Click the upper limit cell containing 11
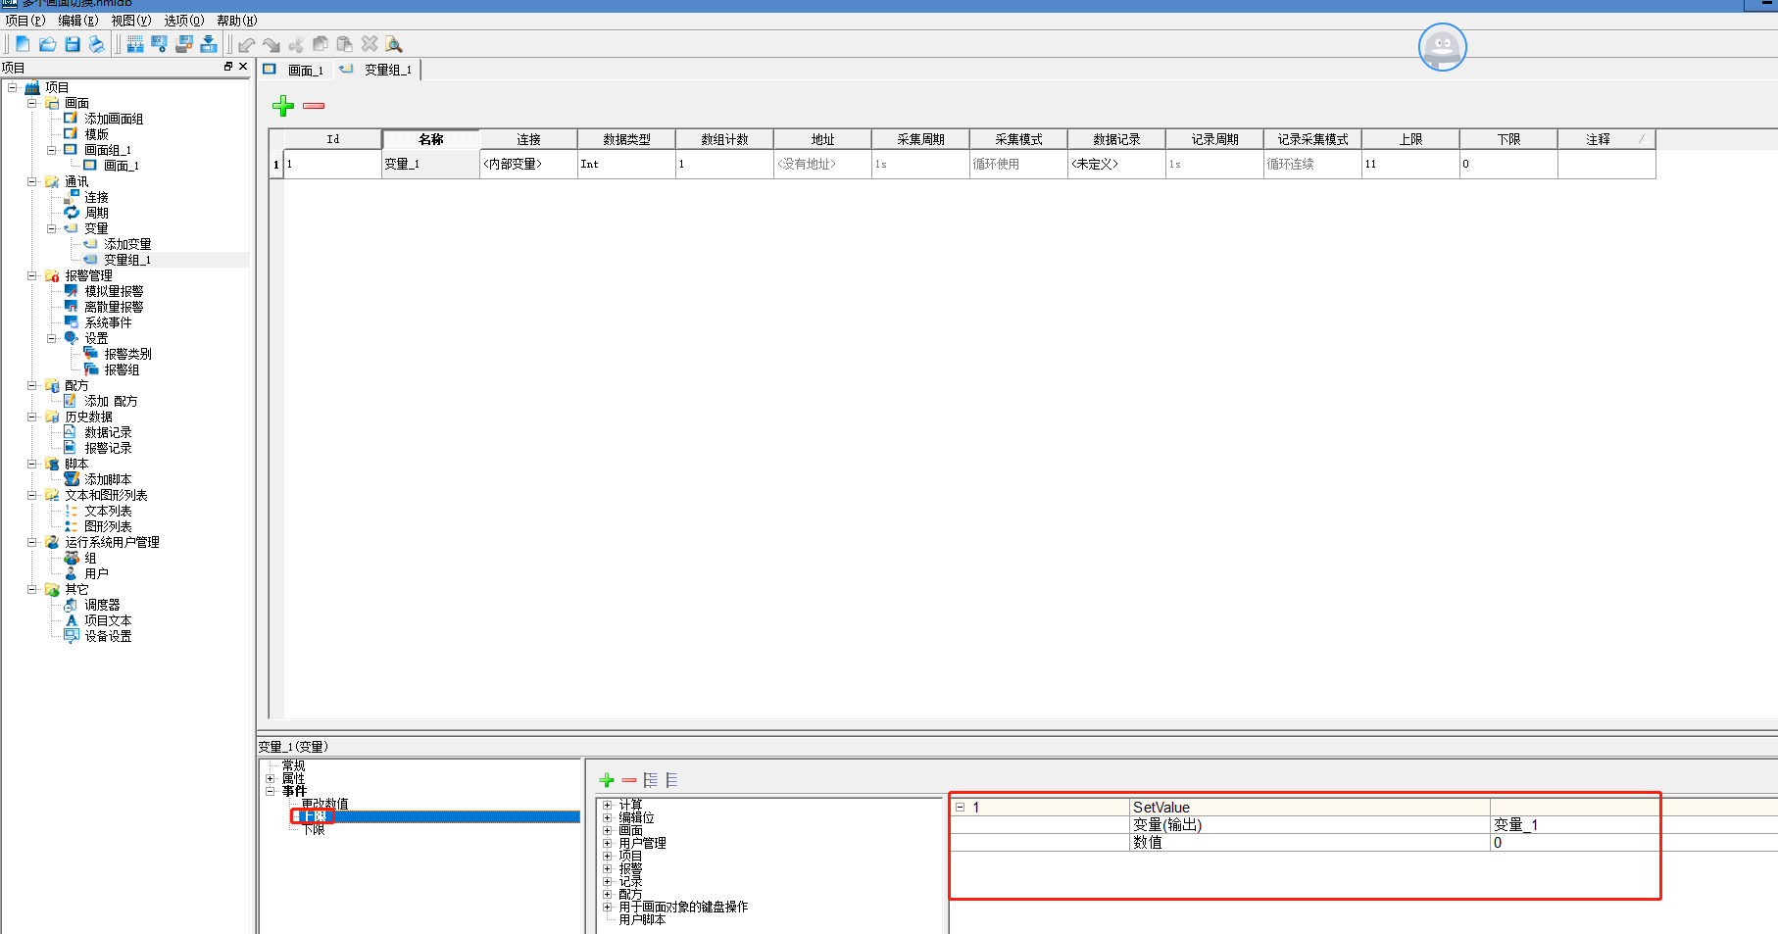This screenshot has width=1778, height=934. click(1410, 164)
